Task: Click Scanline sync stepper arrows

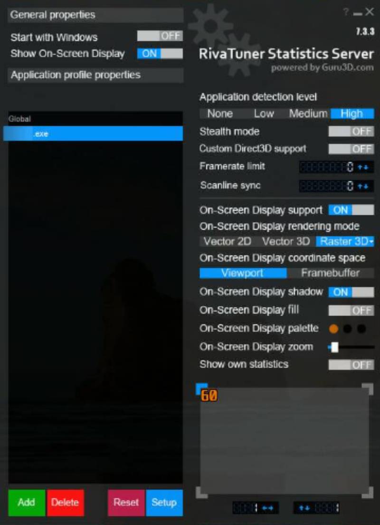Action: pyautogui.click(x=363, y=186)
